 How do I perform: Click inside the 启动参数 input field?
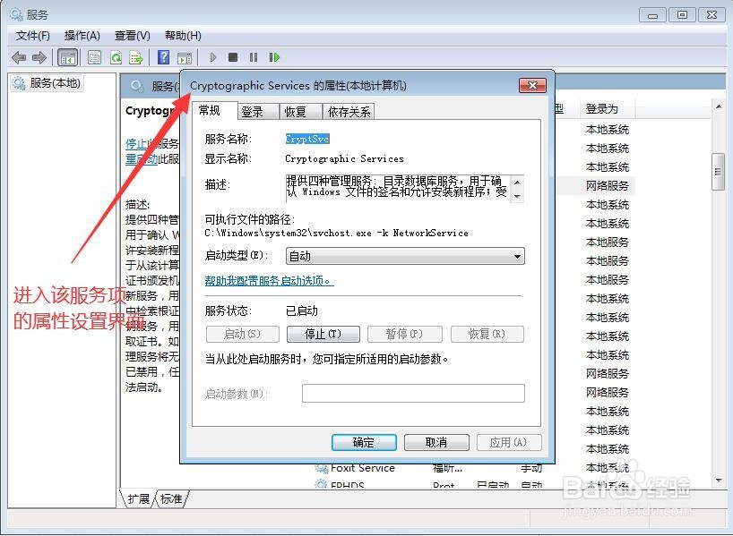(x=412, y=393)
